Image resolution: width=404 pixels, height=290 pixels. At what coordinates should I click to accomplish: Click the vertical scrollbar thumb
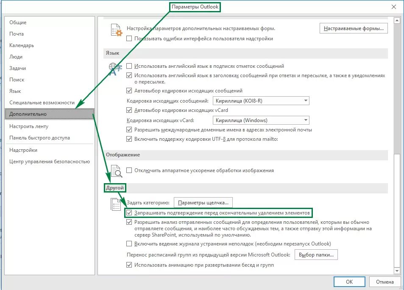click(x=397, y=212)
